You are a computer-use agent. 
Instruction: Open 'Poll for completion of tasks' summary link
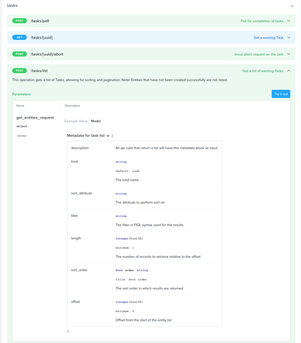[262, 21]
